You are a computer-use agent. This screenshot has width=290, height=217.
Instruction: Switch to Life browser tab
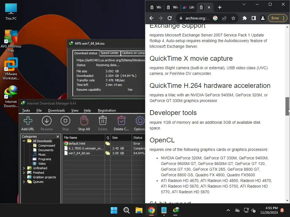point(189,7)
